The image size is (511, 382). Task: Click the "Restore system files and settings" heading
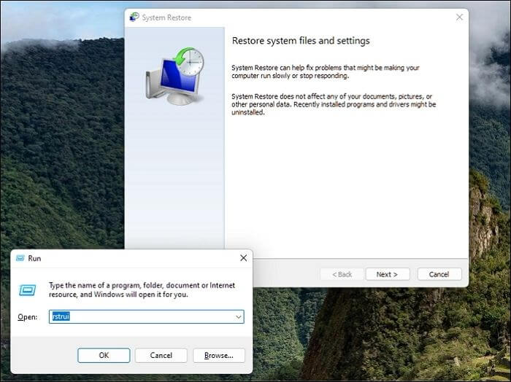point(300,41)
